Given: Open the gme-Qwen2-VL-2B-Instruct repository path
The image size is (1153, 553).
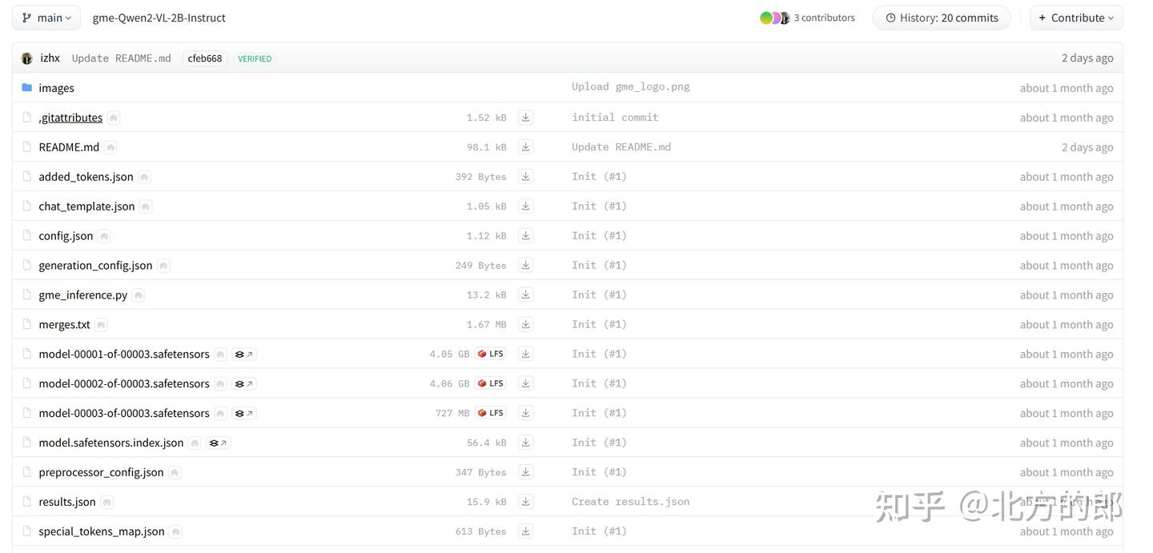Looking at the screenshot, I should 159,18.
